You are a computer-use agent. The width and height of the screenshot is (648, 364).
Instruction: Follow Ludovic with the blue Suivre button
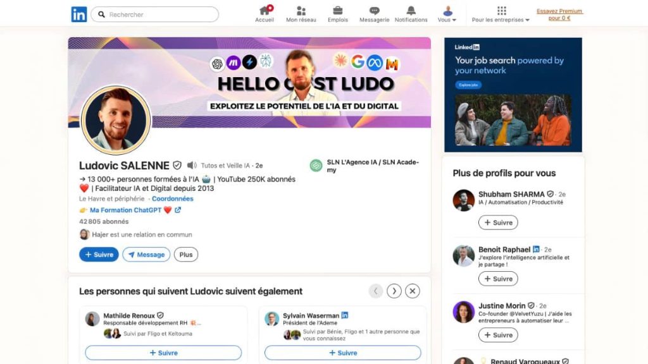(x=99, y=255)
